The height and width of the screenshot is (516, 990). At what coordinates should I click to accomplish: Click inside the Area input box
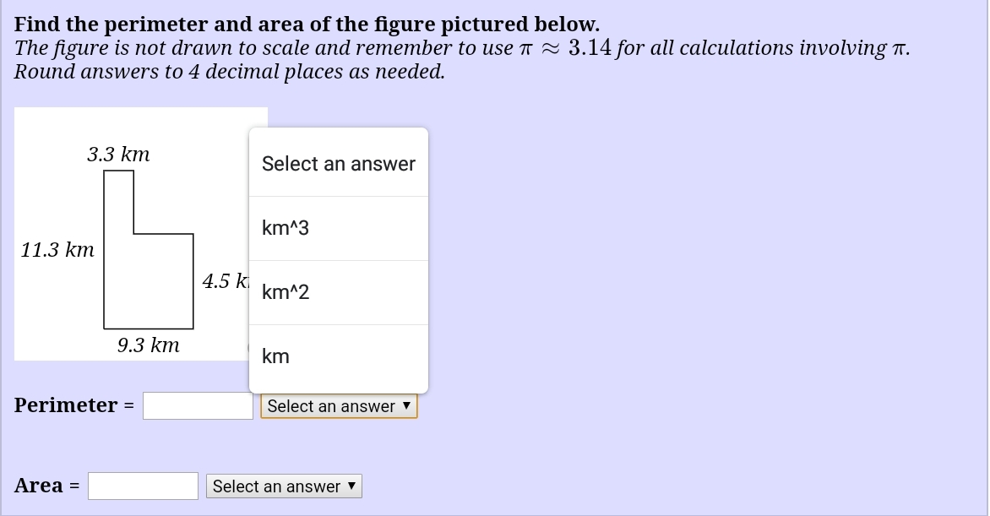tap(143, 486)
